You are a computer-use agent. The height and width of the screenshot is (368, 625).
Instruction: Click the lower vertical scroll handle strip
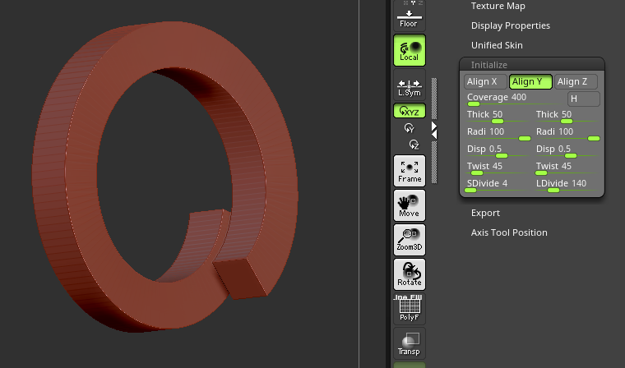434,163
